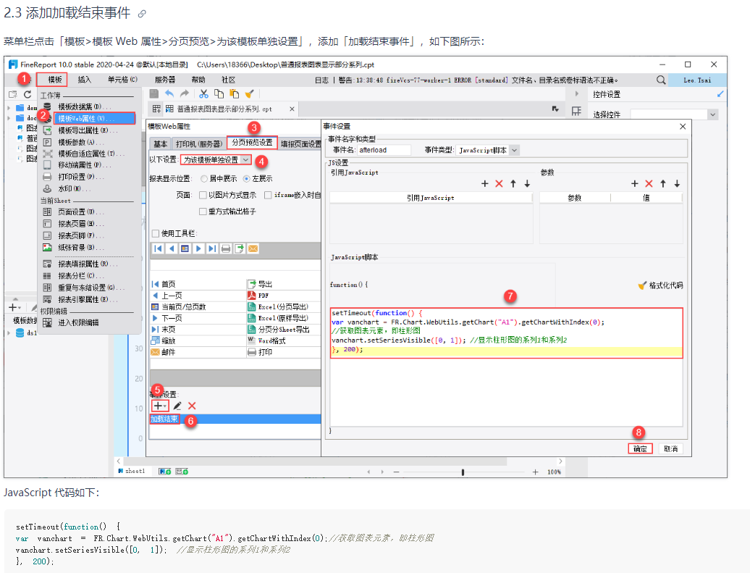Click the paste clipboard icon

235,94
